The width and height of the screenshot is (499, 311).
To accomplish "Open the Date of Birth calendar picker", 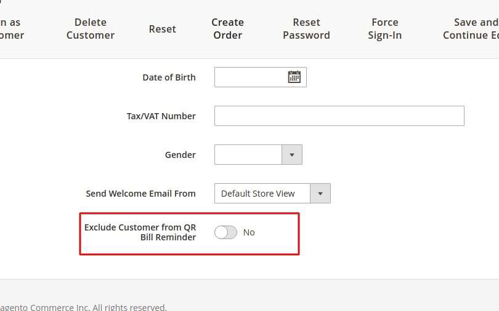I will tap(294, 77).
